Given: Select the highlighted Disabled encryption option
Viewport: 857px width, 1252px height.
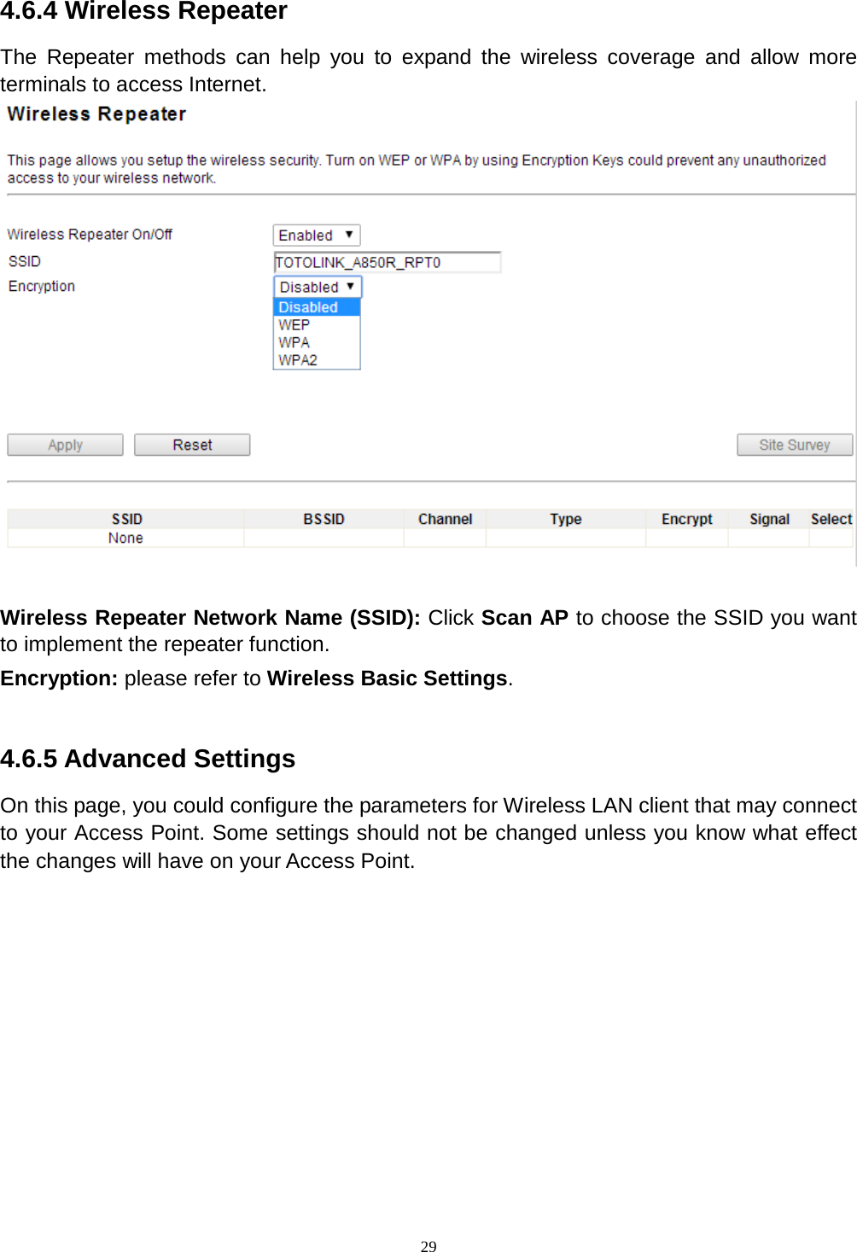Looking at the screenshot, I should [x=317, y=307].
